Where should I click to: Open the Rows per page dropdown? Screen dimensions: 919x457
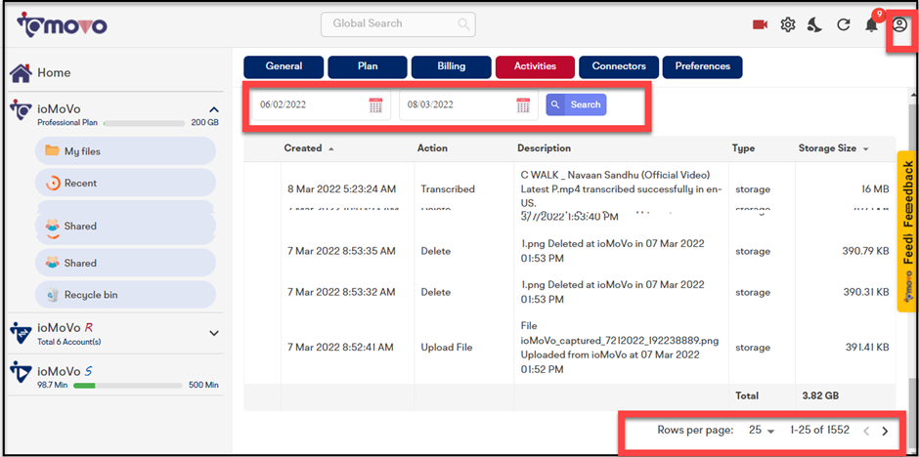[x=762, y=431]
